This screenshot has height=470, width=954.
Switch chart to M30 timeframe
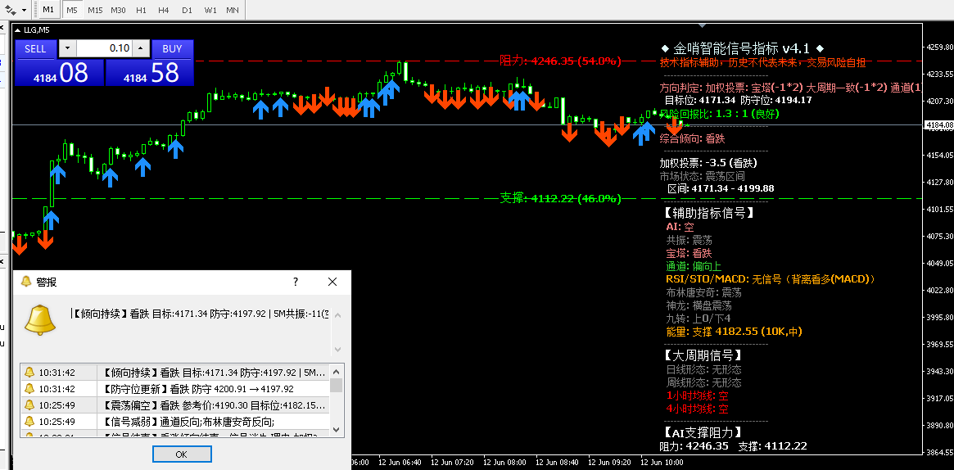click(119, 11)
